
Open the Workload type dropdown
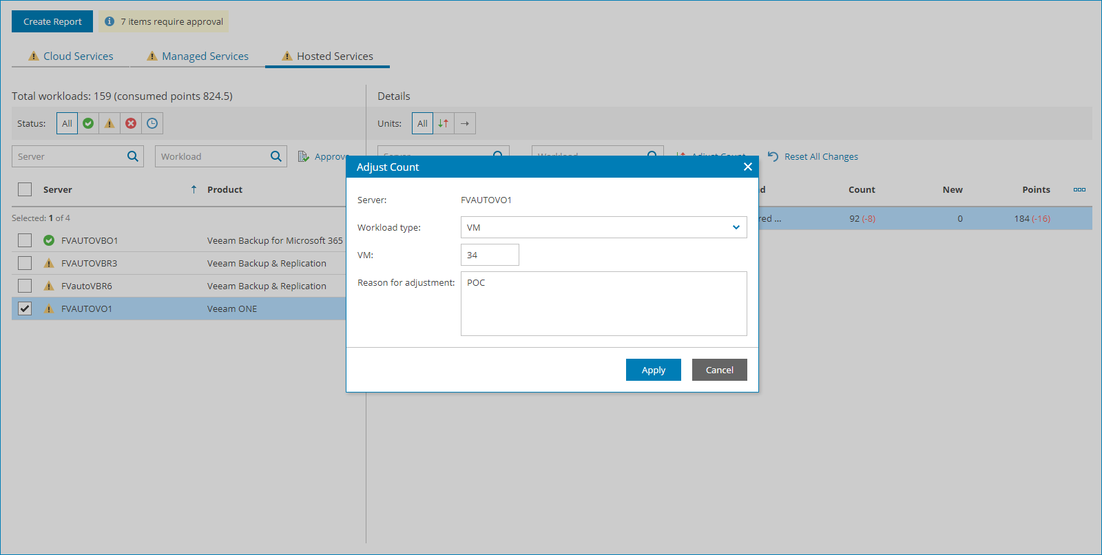tap(604, 227)
